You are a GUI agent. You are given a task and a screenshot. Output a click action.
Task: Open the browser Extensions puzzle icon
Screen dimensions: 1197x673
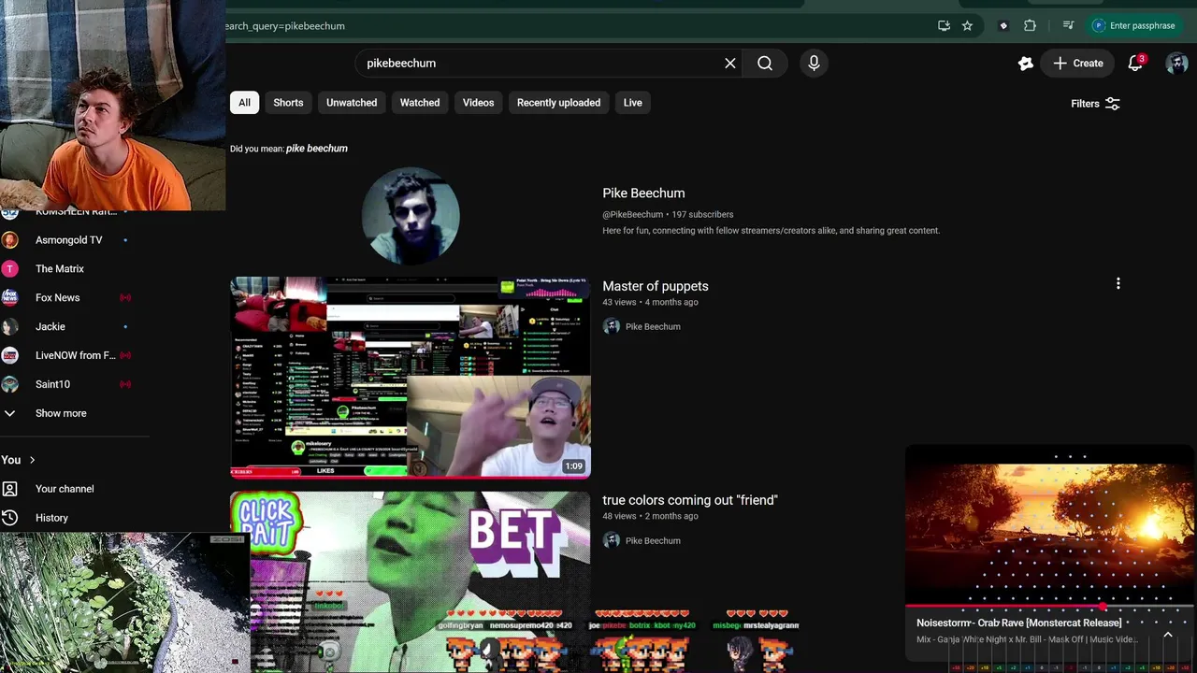pyautogui.click(x=1030, y=26)
